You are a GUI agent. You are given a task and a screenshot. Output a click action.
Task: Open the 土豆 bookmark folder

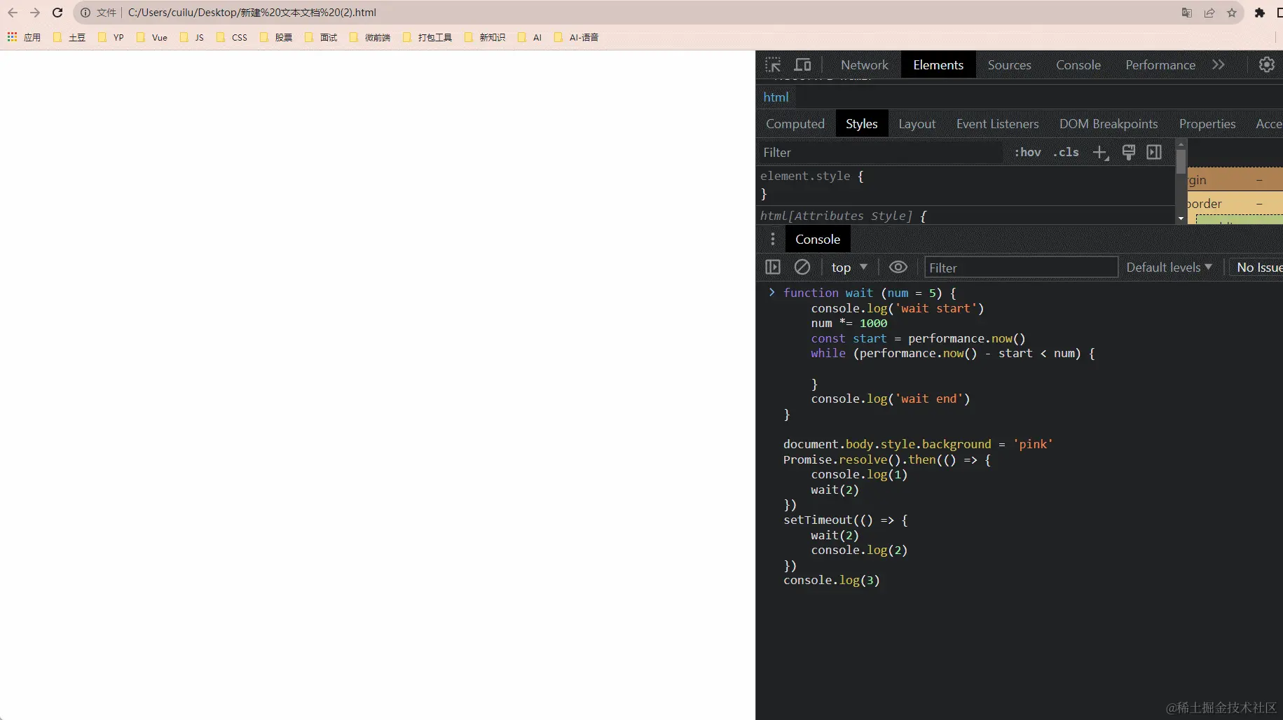point(70,37)
